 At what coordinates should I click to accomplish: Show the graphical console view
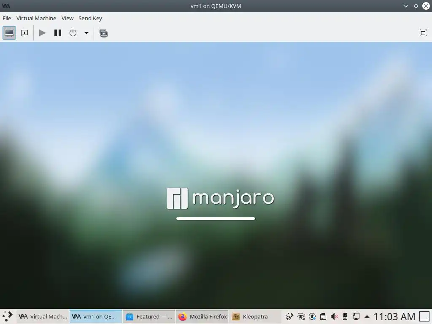click(x=9, y=33)
